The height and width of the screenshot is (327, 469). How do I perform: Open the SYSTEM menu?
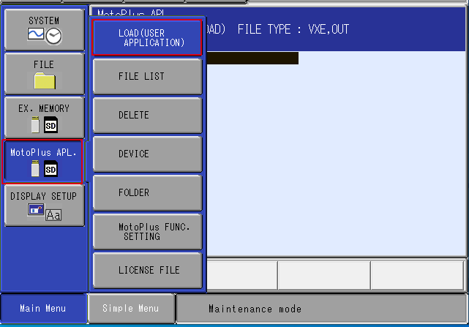click(45, 29)
